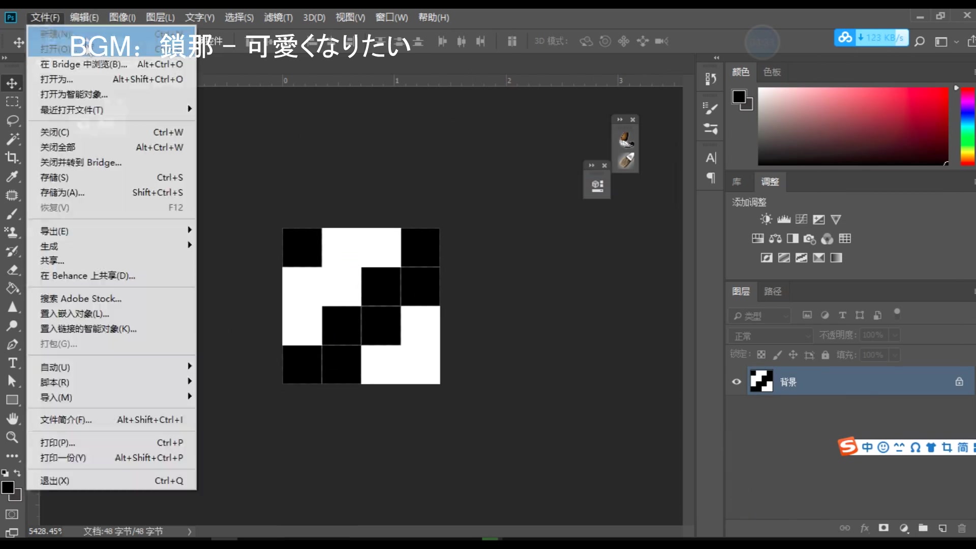Choose 打印 entry
Screen dimensions: 976x549
(111, 443)
